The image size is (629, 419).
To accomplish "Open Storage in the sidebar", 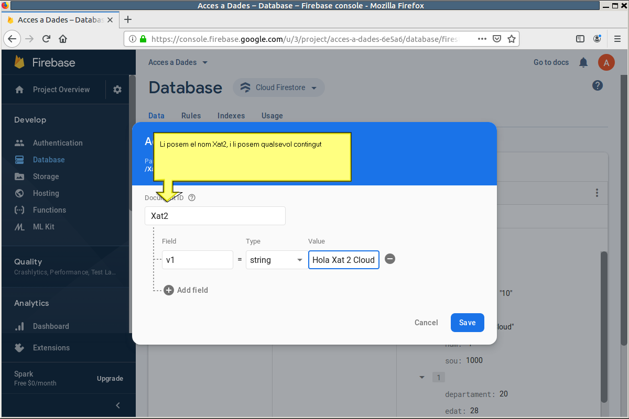I will (46, 177).
